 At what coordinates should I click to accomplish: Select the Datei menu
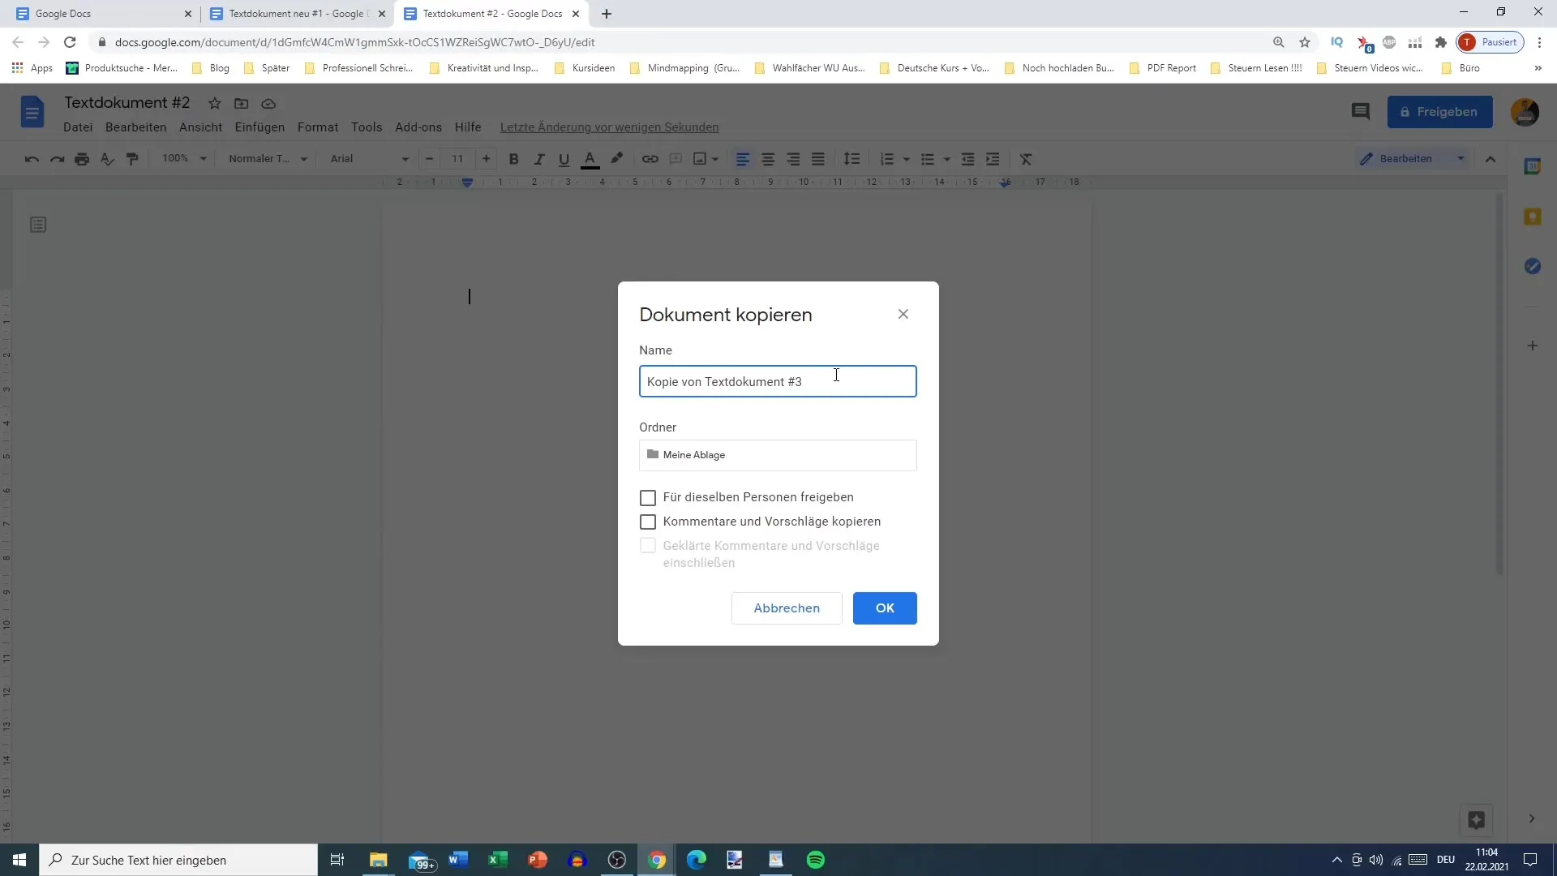click(77, 127)
